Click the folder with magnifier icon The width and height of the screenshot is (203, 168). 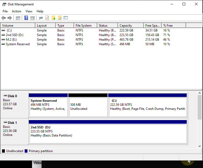click(59, 18)
